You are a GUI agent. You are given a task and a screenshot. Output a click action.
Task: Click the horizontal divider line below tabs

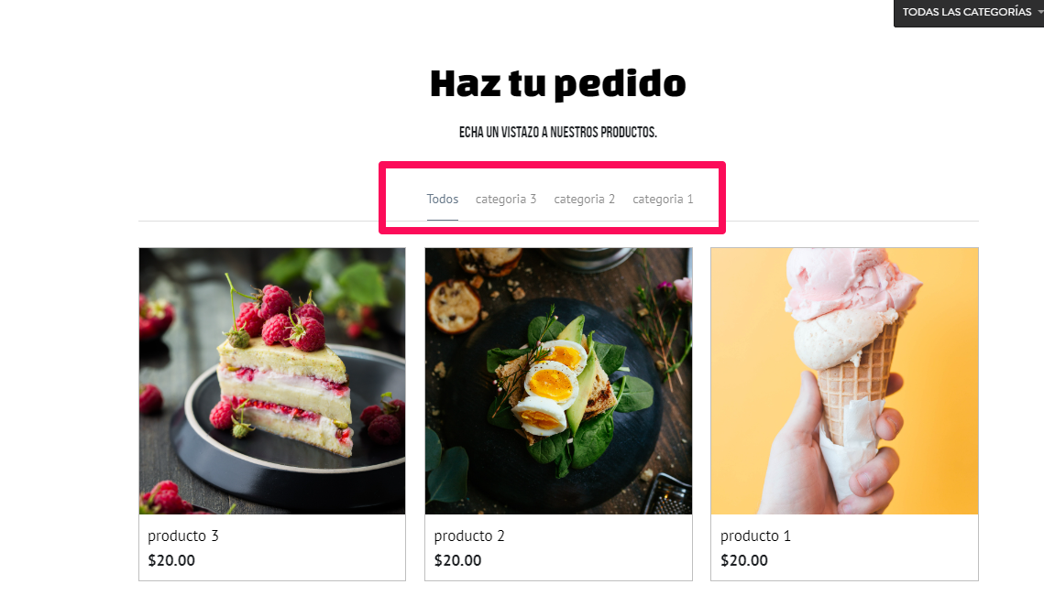[558, 221]
